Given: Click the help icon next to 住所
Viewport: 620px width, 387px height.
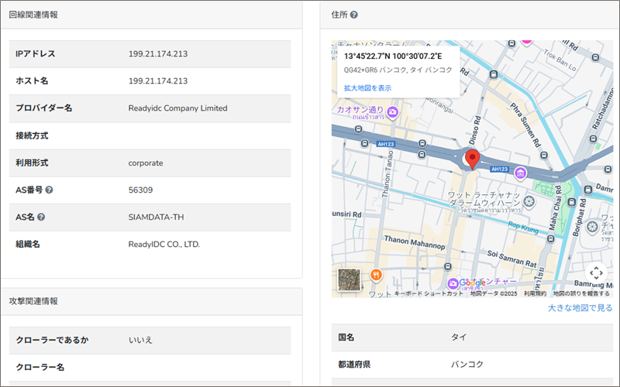Looking at the screenshot, I should coord(354,15).
